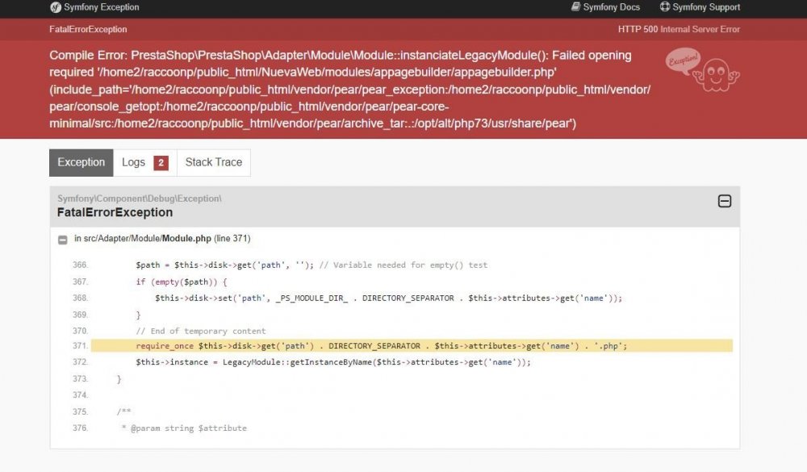The height and width of the screenshot is (472, 807).
Task: Switch to the Exception tab
Action: (82, 163)
